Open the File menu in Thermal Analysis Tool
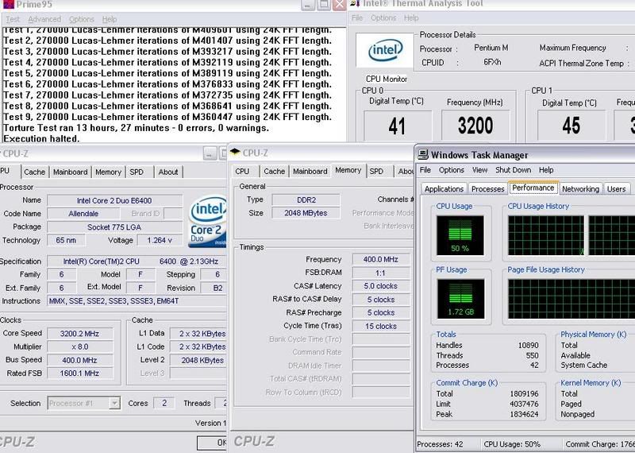Image resolution: width=635 pixels, height=453 pixels. (357, 17)
